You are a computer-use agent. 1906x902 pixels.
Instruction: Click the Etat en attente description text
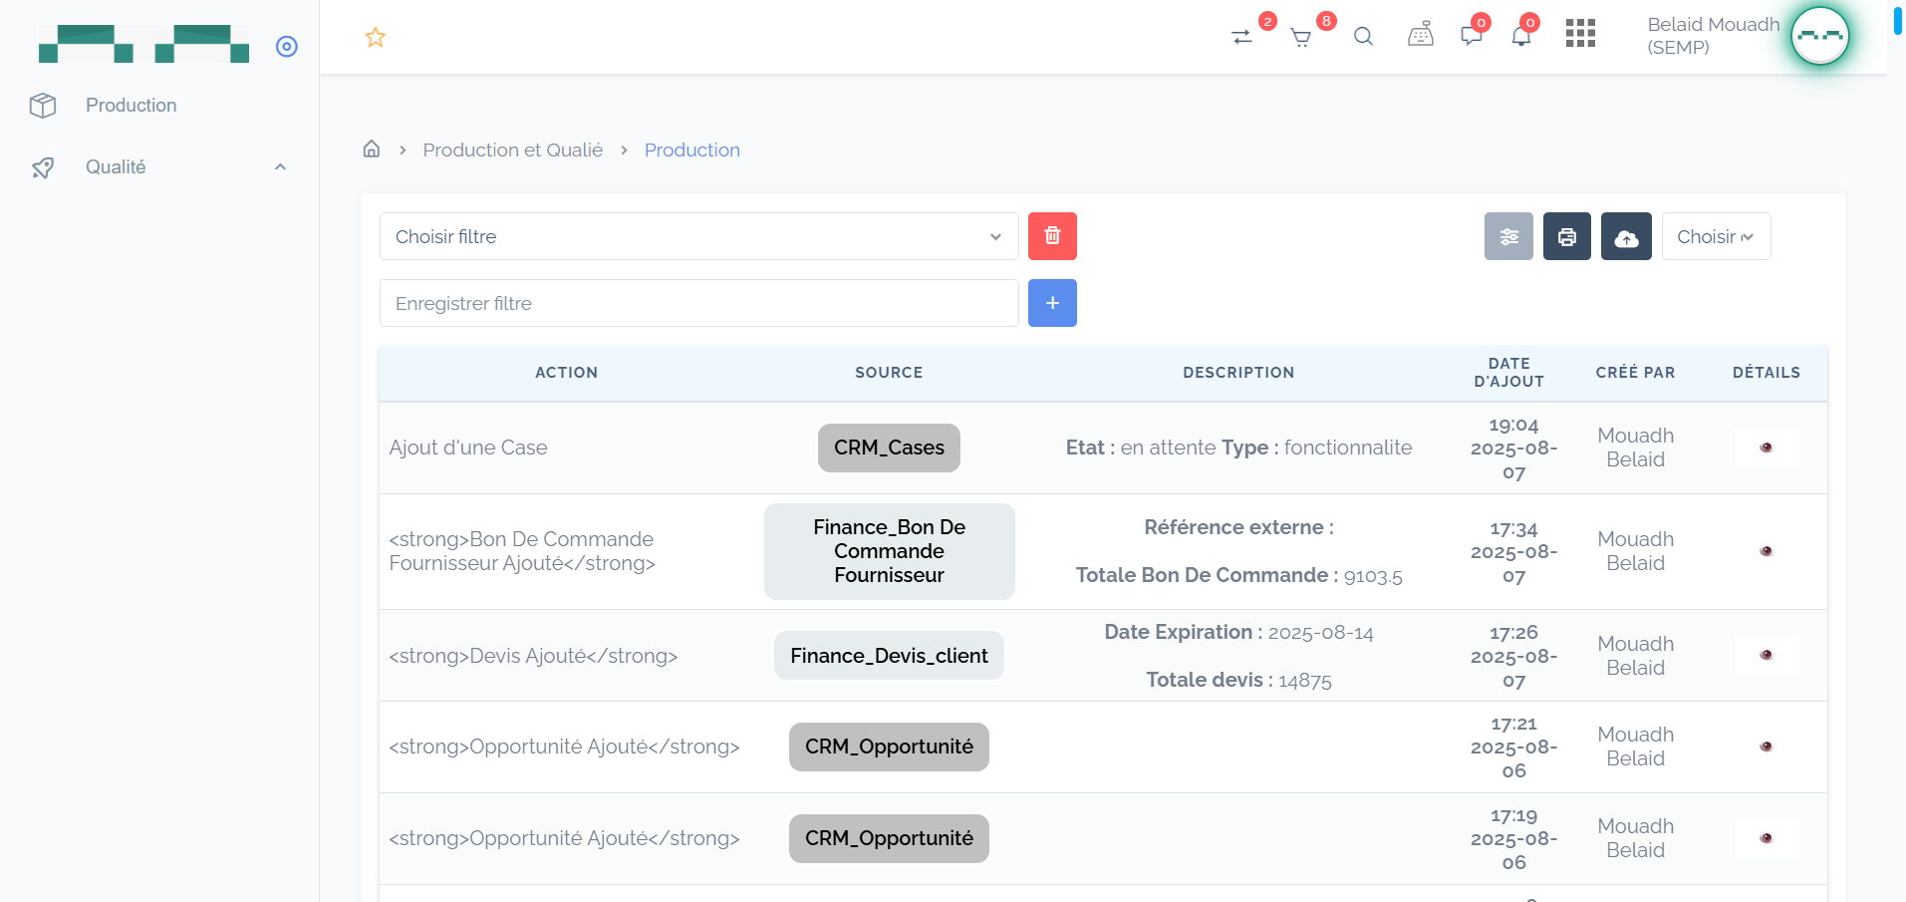(x=1238, y=448)
